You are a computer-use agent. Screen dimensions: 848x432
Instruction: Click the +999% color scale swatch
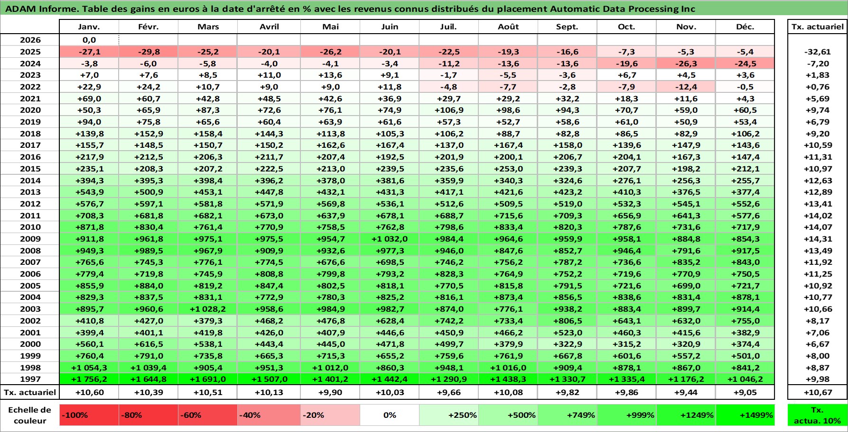[x=626, y=415]
